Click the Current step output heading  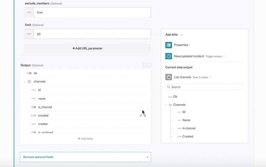(179, 67)
